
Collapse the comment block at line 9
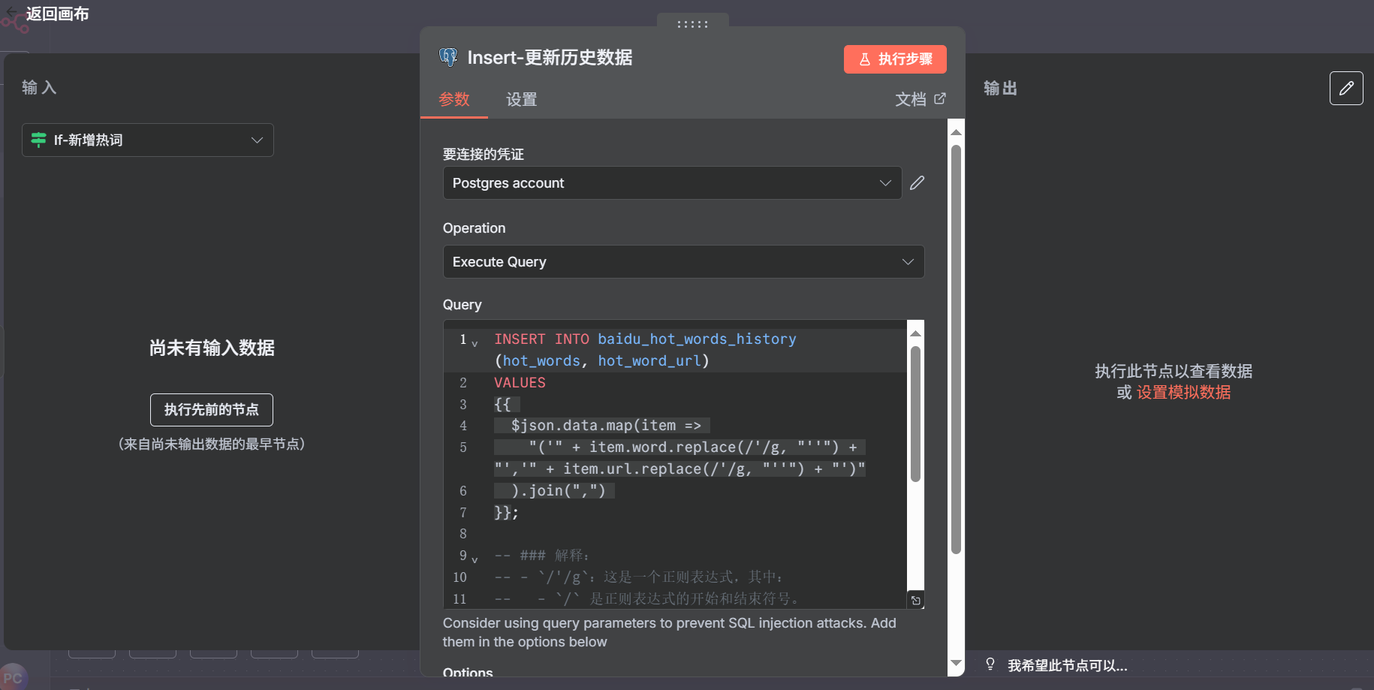click(x=475, y=559)
